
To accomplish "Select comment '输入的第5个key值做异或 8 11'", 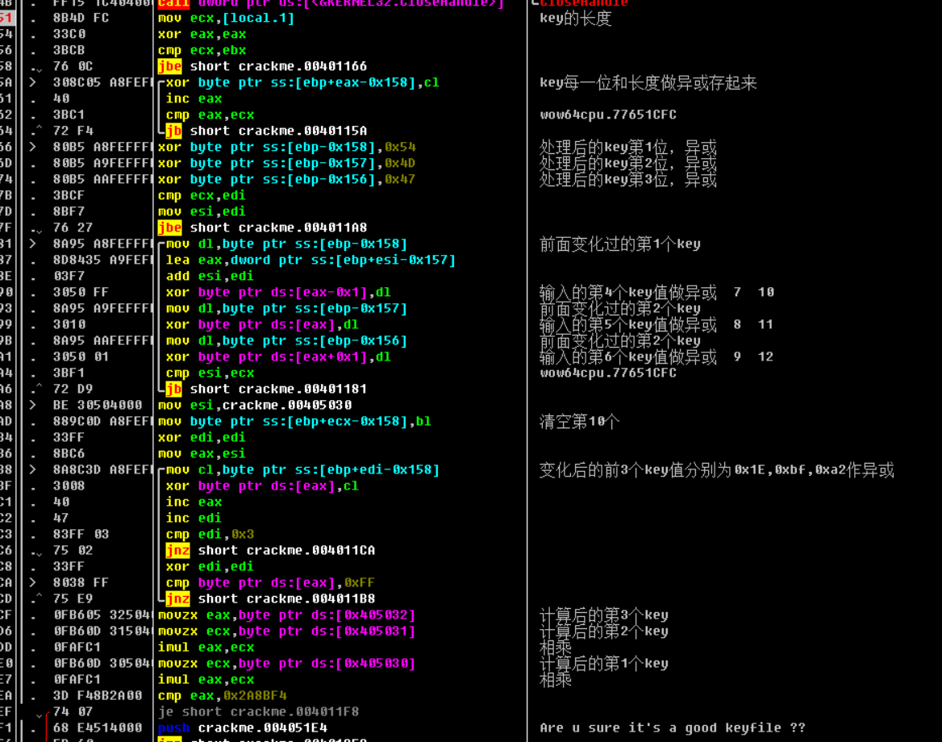I will point(656,324).
